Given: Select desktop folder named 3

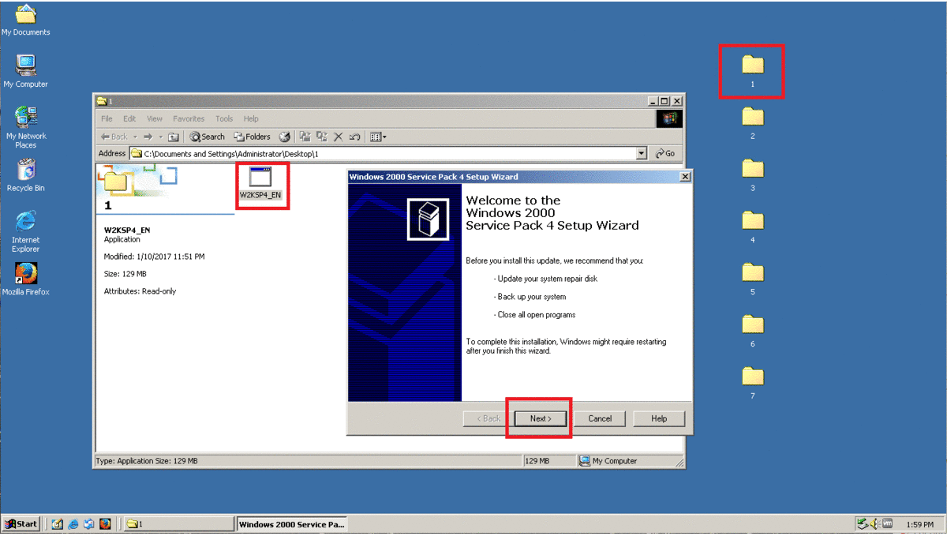Looking at the screenshot, I should point(753,174).
